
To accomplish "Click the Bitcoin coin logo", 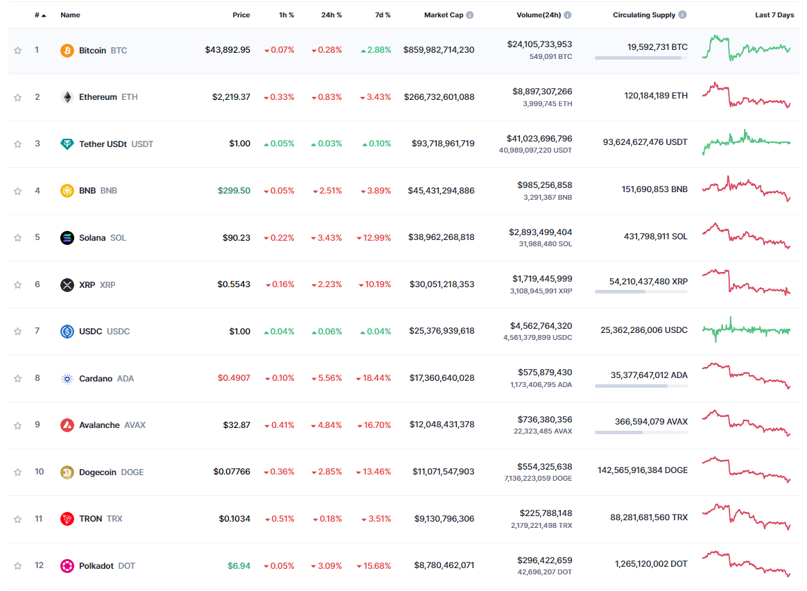I will tap(67, 51).
